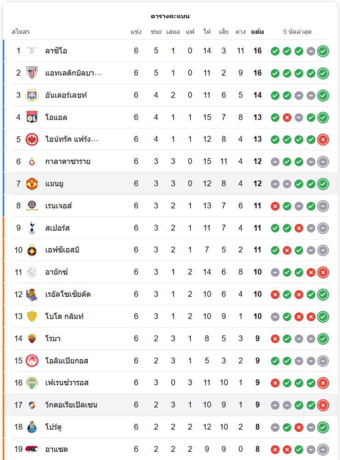This screenshot has width=340, height=460.
Task: Click the Olympiacos red round logo
Action: tap(32, 361)
